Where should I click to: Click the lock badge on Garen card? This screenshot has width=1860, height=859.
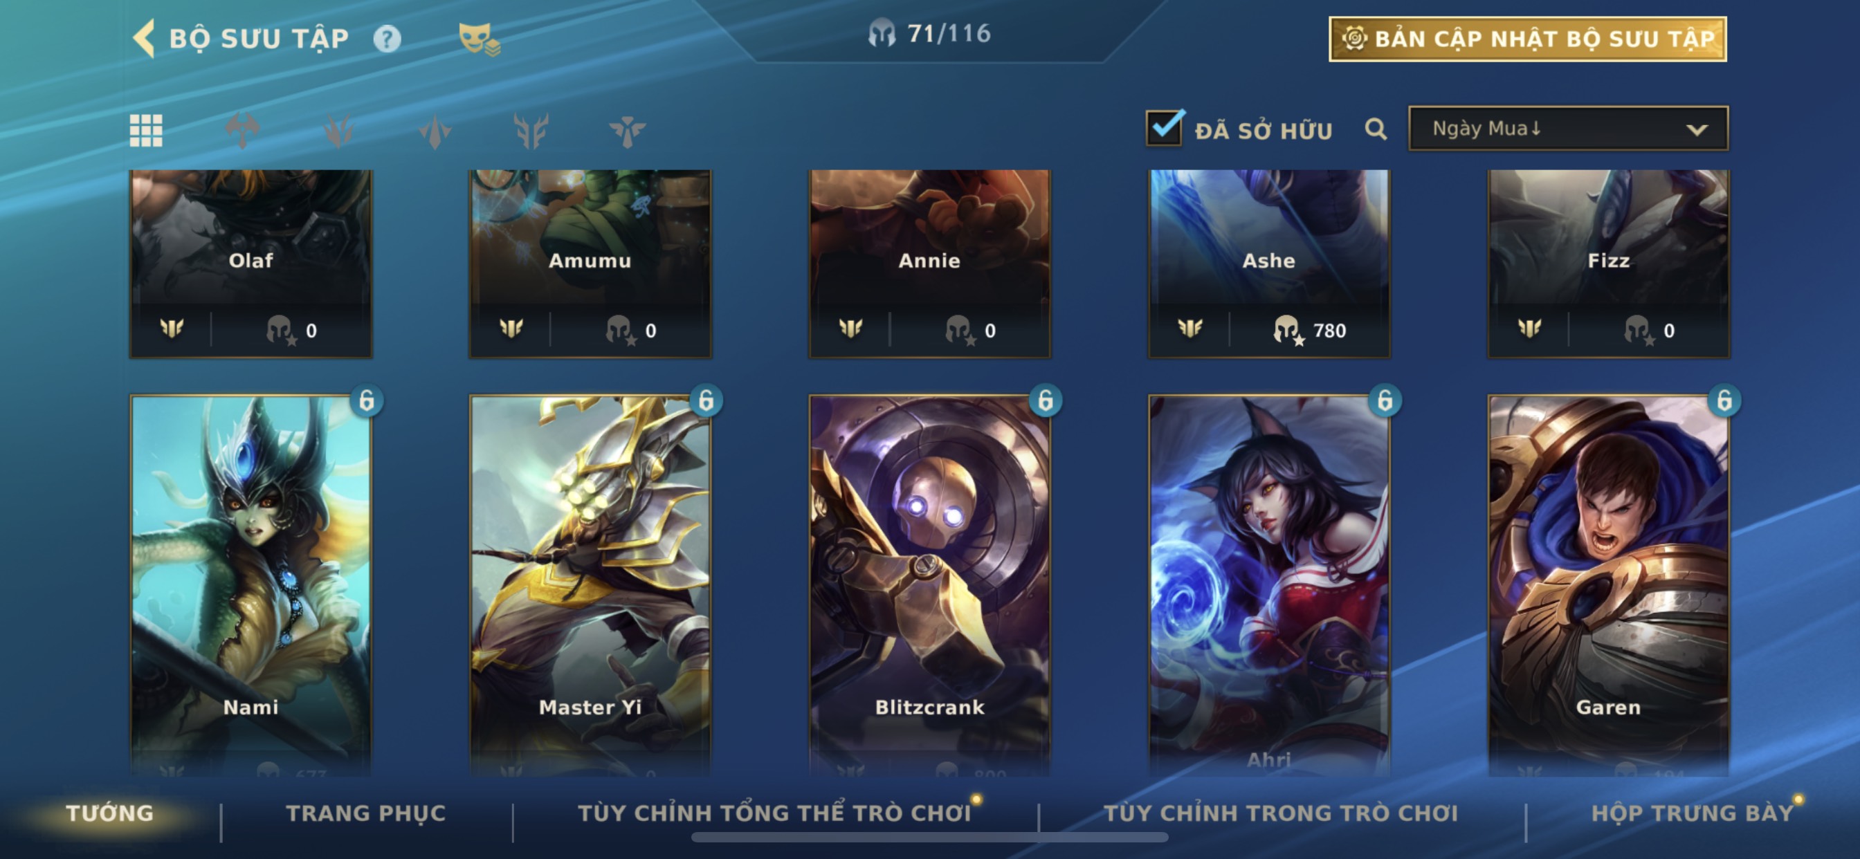pos(1724,400)
